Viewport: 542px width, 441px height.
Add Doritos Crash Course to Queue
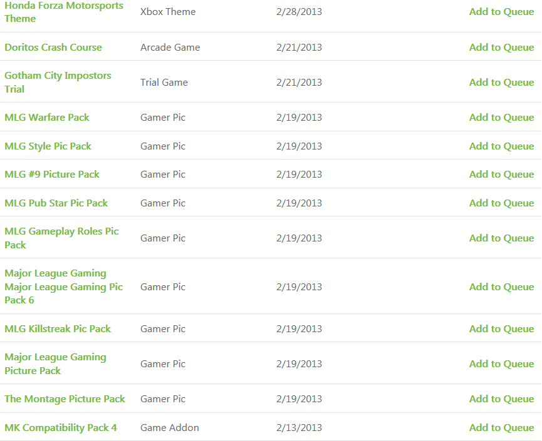click(x=501, y=48)
